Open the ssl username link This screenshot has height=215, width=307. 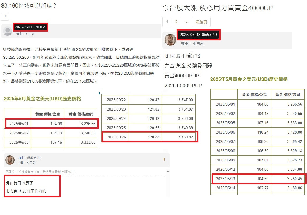(x=21, y=158)
